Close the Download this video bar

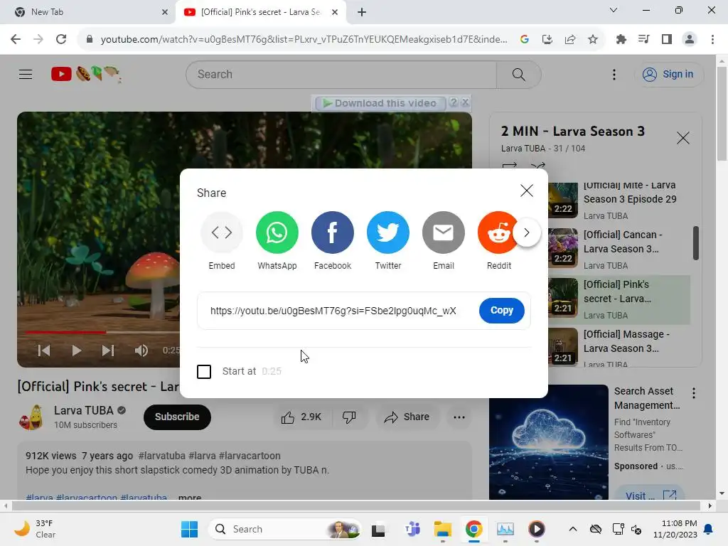(x=465, y=102)
